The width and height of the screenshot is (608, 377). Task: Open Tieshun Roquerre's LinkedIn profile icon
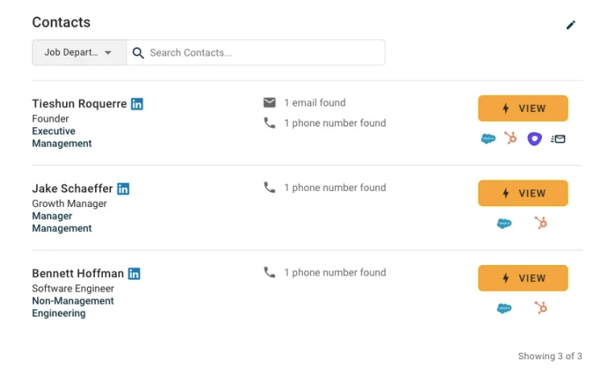[137, 104]
